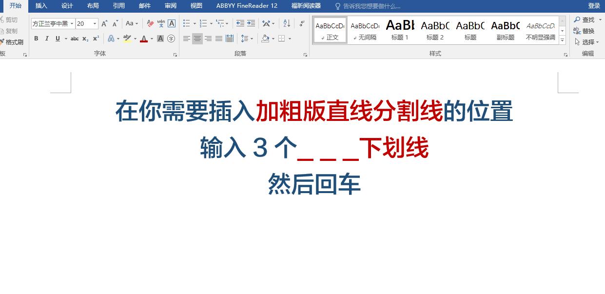This screenshot has height=294, width=605.
Task: Open the Line Spacing dropdown
Action: pyautogui.click(x=252, y=38)
